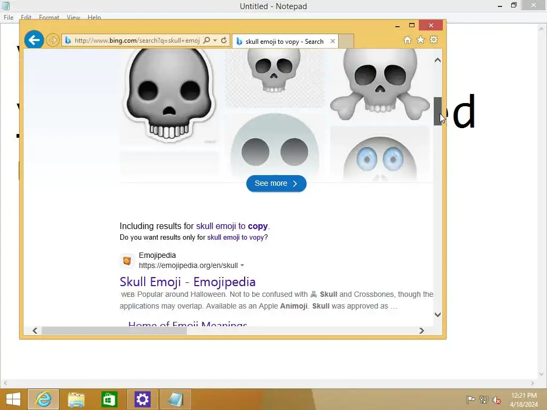Click browser horizontal scrollbar left arrow
Image resolution: width=547 pixels, height=410 pixels.
click(x=35, y=330)
